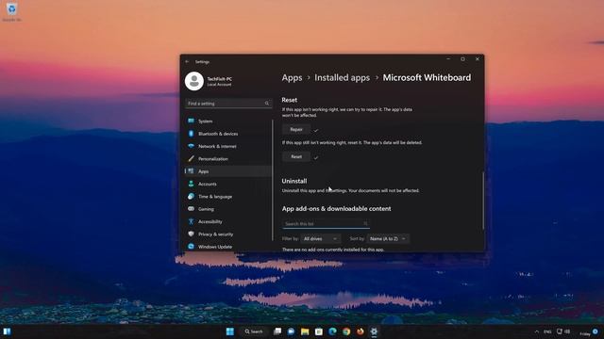Open the tray network icon
Image resolution: width=604 pixels, height=339 pixels.
[560, 331]
